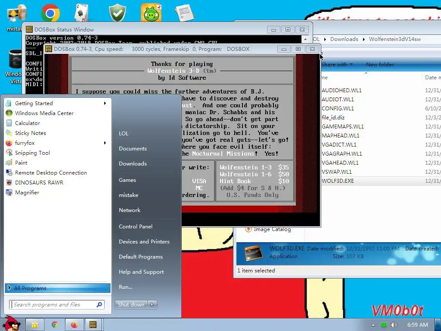Image resolution: width=441 pixels, height=331 pixels.
Task: Select VGAHEAD.WL1 in Explorer file list
Action: [340, 162]
